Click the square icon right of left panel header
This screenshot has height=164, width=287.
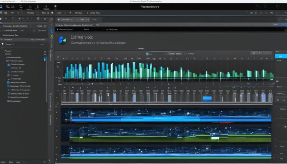pyautogui.click(x=45, y=26)
